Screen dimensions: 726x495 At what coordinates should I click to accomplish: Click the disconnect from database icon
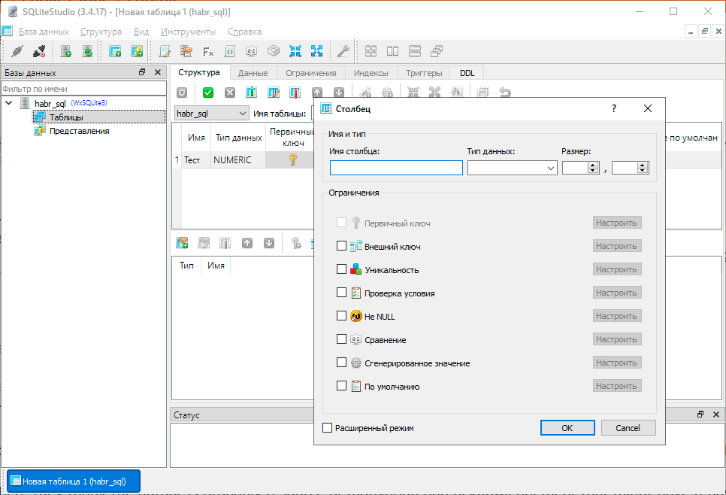point(39,51)
